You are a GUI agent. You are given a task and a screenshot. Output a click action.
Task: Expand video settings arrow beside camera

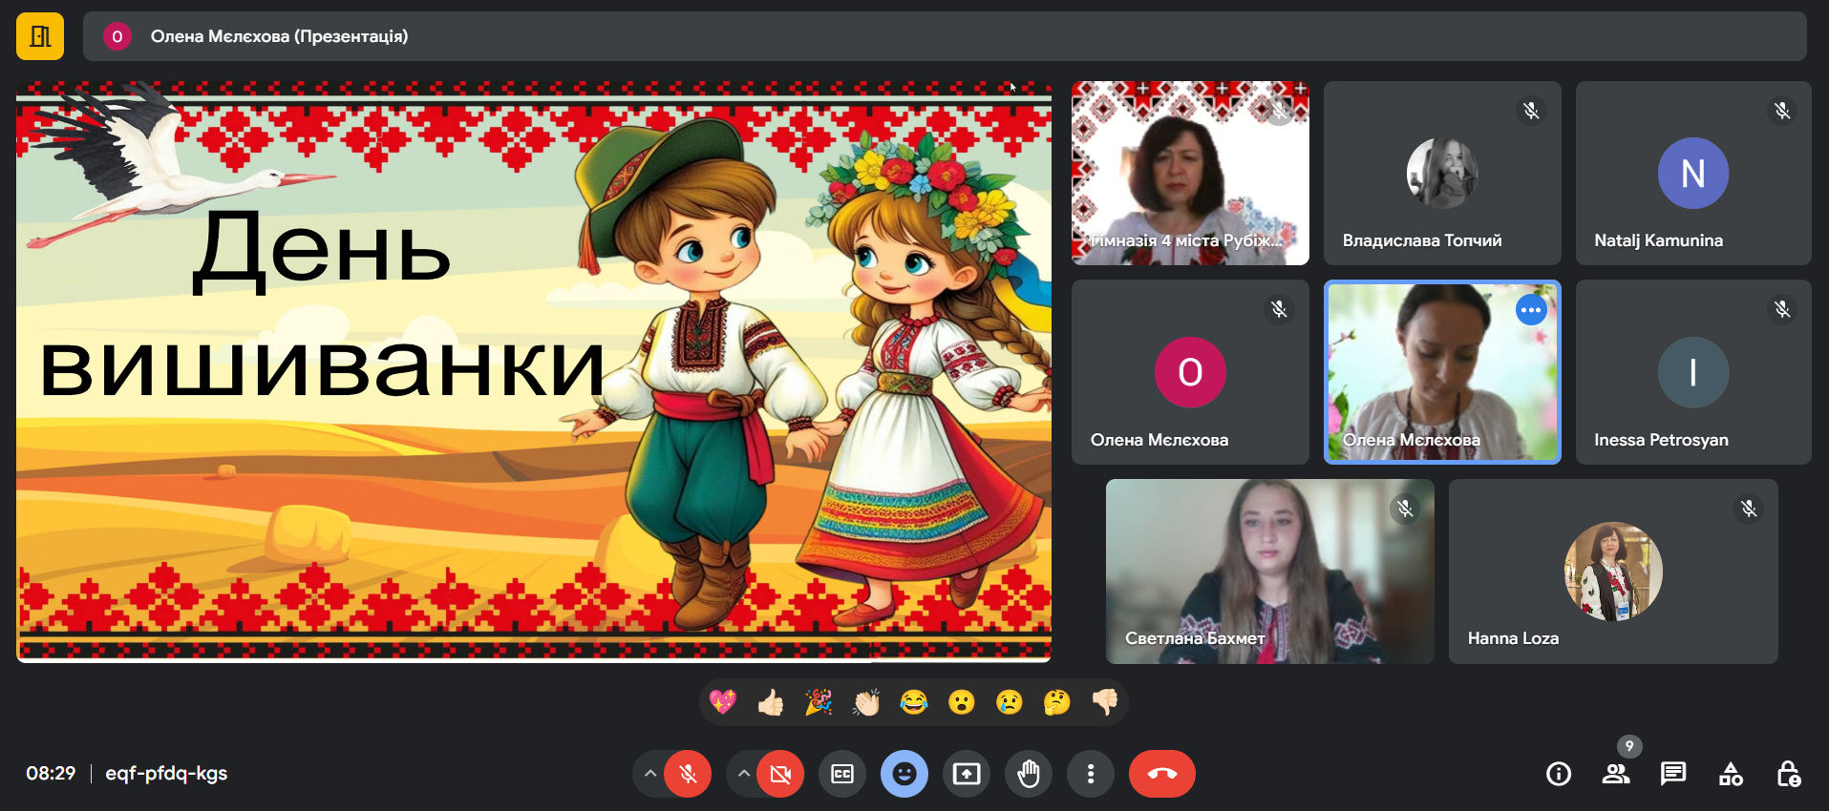(x=743, y=774)
